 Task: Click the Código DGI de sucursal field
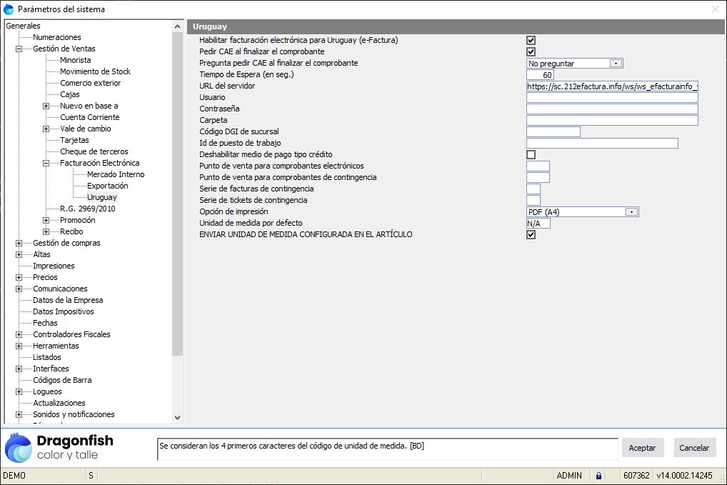point(553,131)
